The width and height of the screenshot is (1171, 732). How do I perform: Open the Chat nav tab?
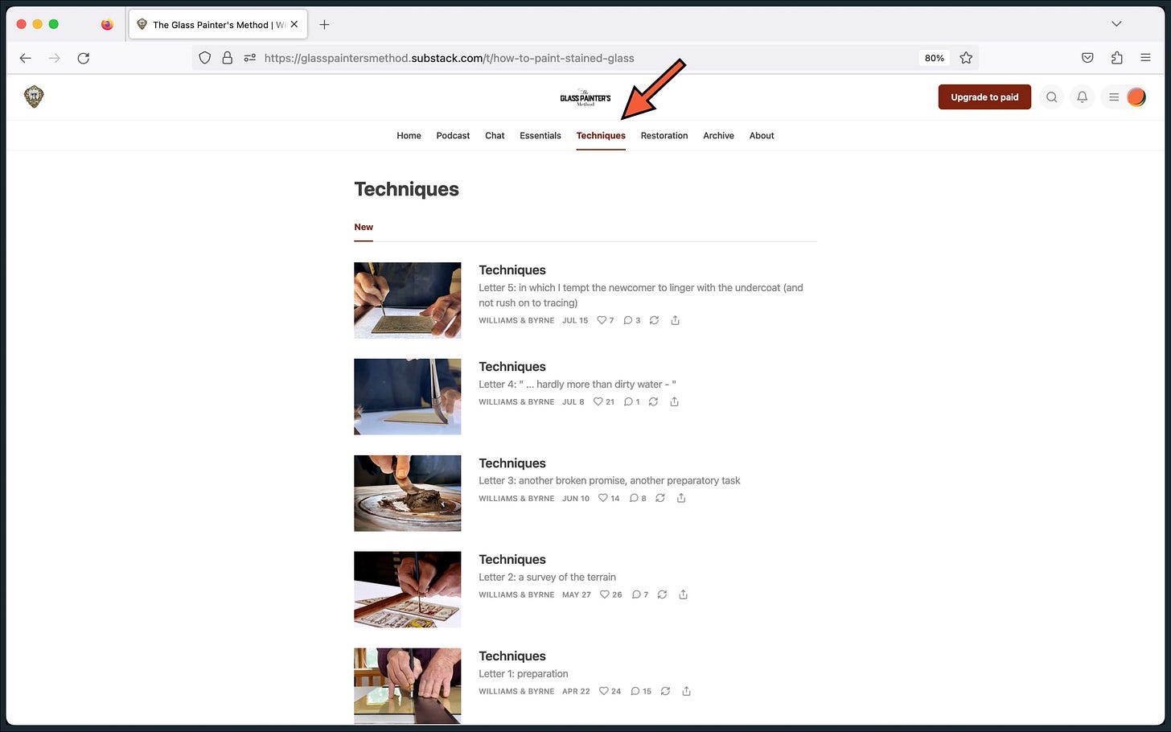(495, 136)
